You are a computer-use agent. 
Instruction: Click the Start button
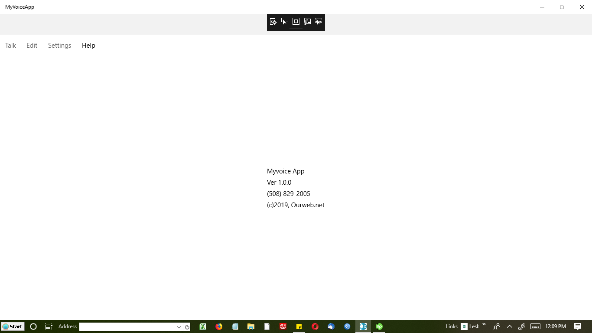click(x=13, y=326)
